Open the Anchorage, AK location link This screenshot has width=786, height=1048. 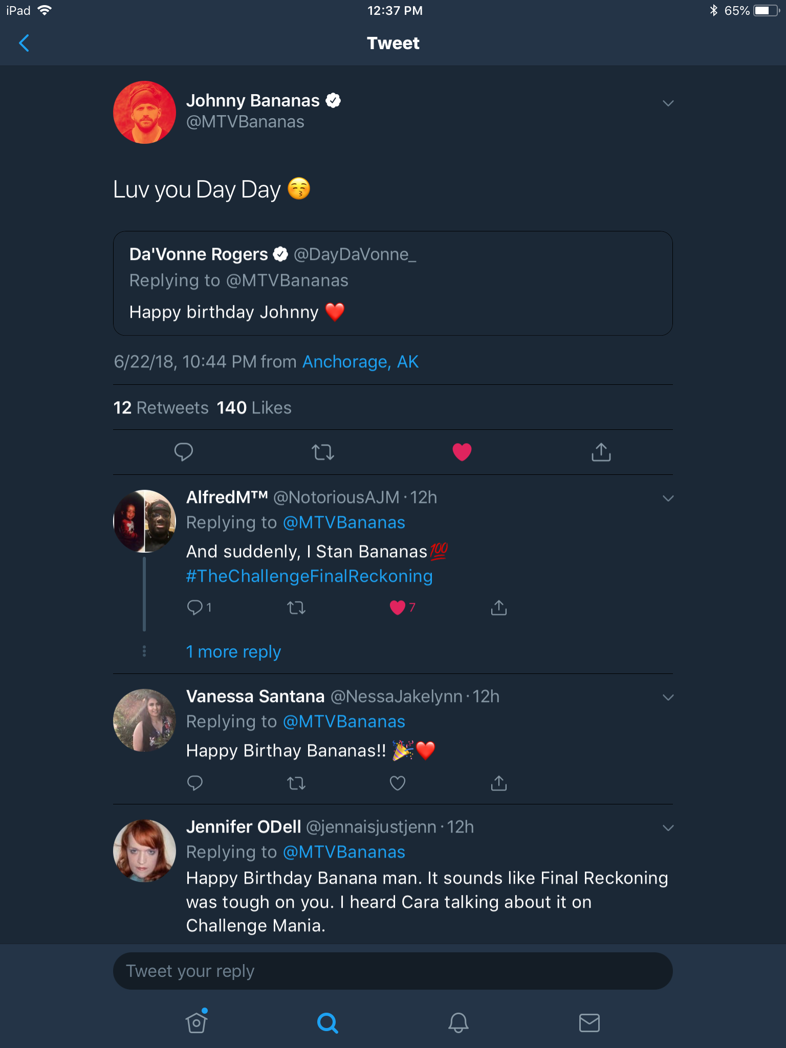point(361,362)
